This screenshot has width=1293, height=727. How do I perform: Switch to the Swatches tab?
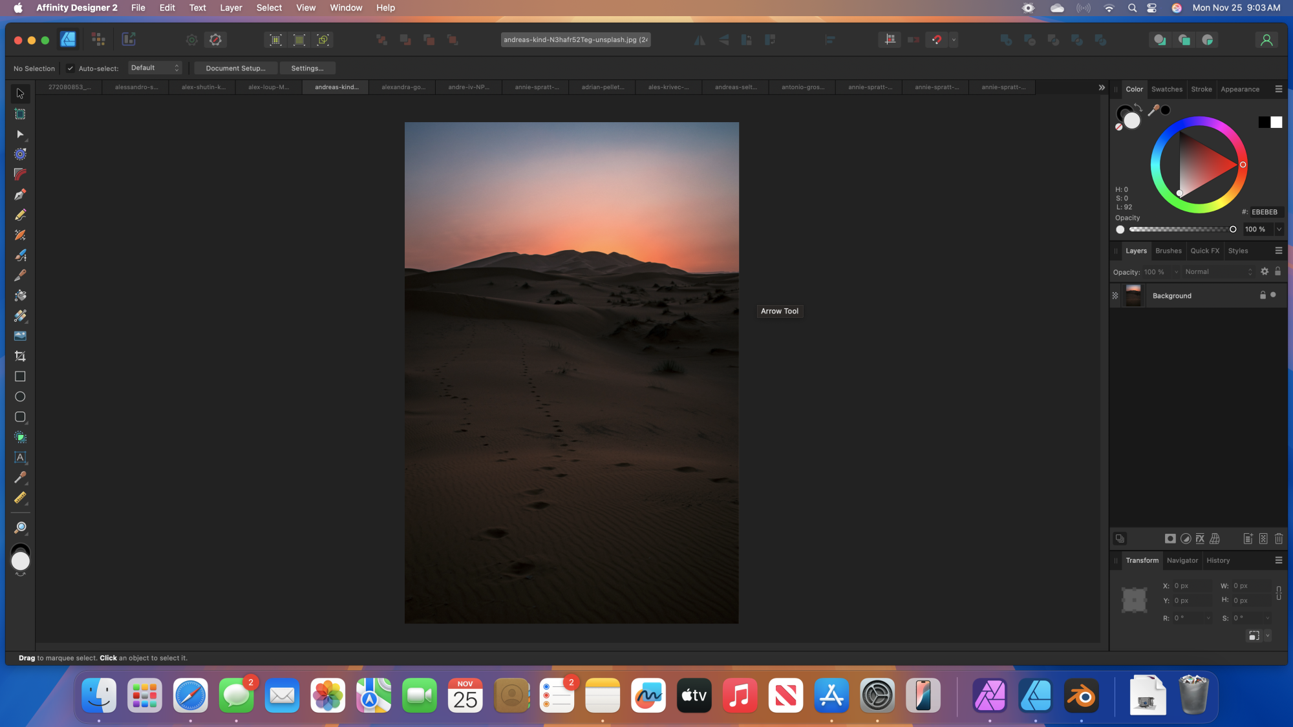[1167, 89]
